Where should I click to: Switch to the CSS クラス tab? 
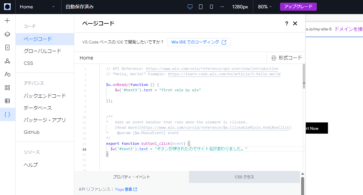point(244,177)
